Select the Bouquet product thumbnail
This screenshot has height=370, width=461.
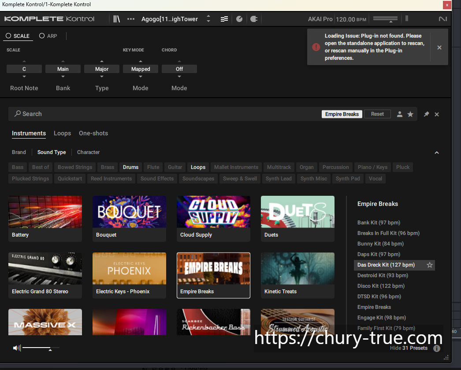(x=130, y=219)
